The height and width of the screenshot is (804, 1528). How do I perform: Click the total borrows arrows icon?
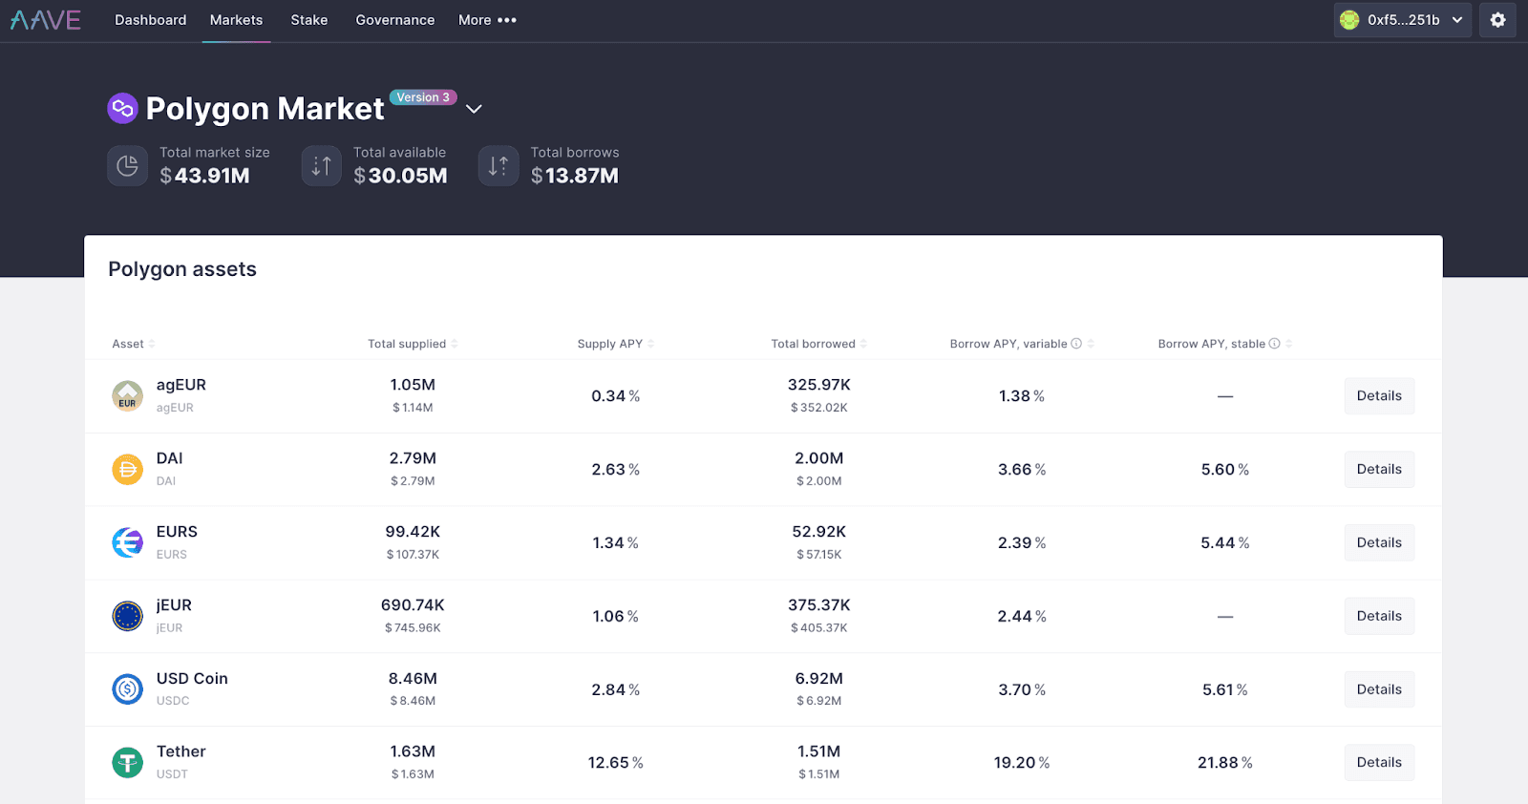click(x=499, y=166)
